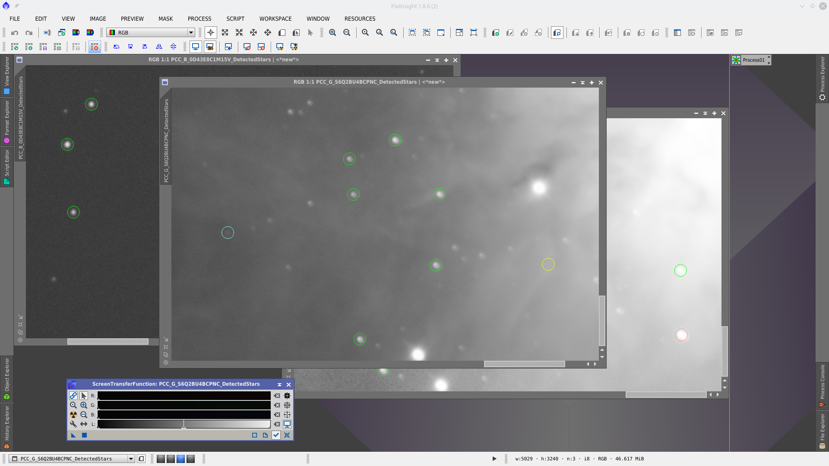This screenshot has height=466, width=829.
Task: Toggle Track View checkmark in ScreenTransferFunction
Action: click(276, 435)
